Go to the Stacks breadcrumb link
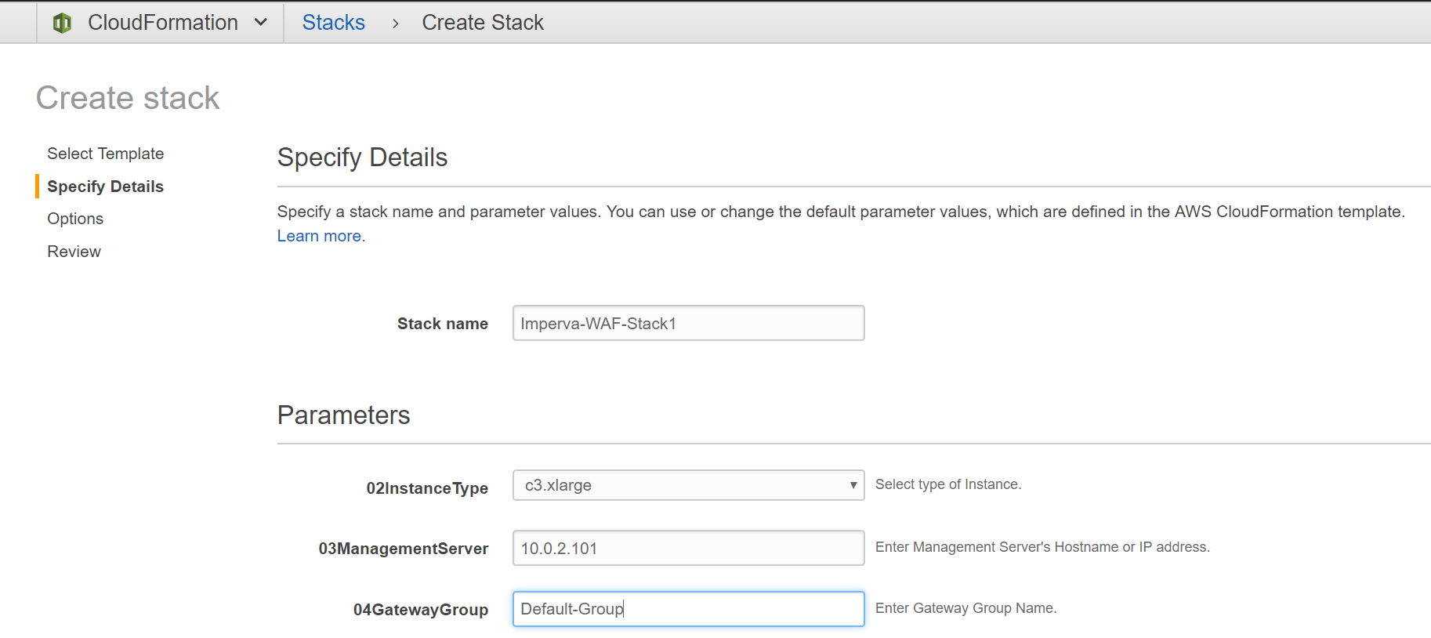This screenshot has width=1431, height=638. coord(333,23)
